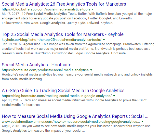Expand dropdown arrow beside keyhole.co URL

(104, 40)
